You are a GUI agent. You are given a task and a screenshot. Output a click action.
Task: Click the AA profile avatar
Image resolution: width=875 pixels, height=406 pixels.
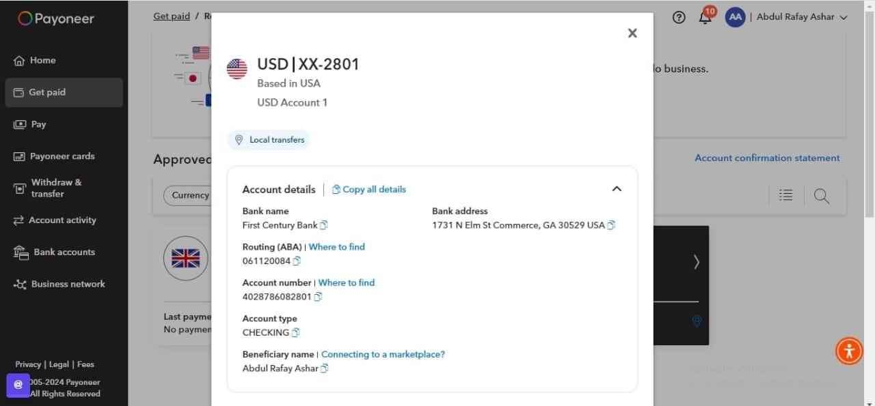coord(735,18)
